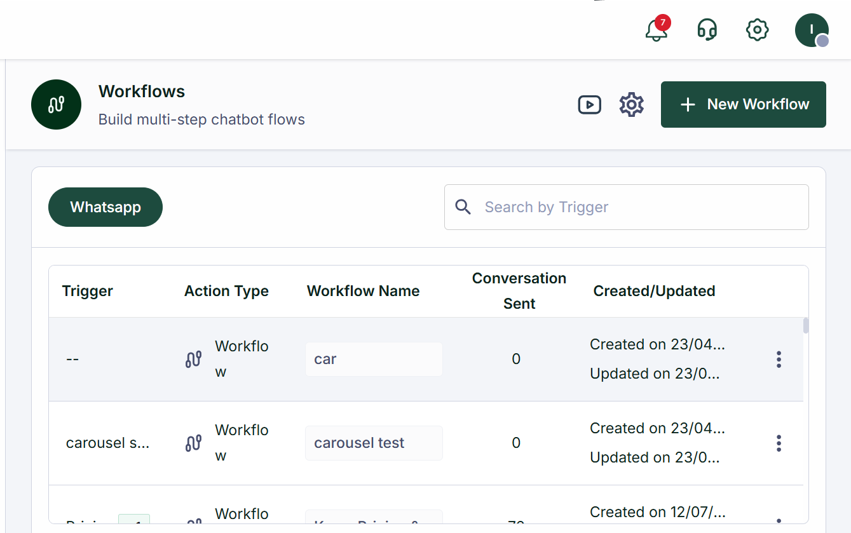Click conversation count 0 in car row
Screen dimensions: 851x533
[516, 360]
